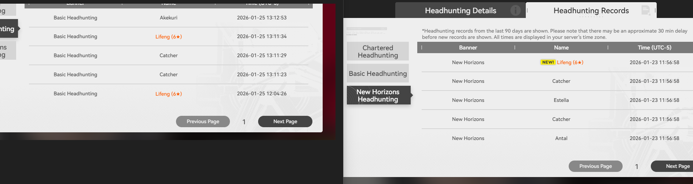Viewport: 693px width, 184px height.
Task: Click the Banner column header in right window
Action: pyautogui.click(x=468, y=48)
